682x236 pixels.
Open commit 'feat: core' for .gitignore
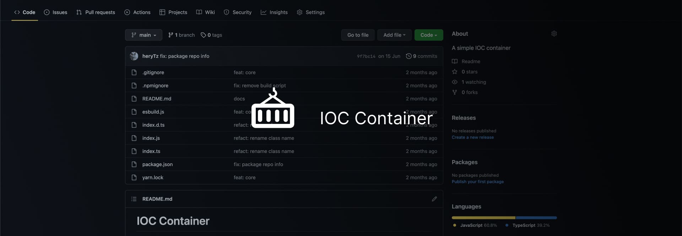point(244,72)
